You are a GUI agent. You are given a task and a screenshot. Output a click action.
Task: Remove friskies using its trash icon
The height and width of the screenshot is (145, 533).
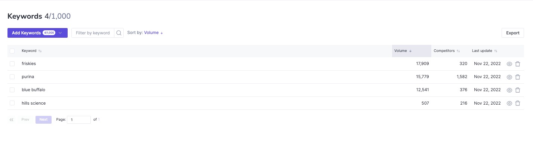518,64
